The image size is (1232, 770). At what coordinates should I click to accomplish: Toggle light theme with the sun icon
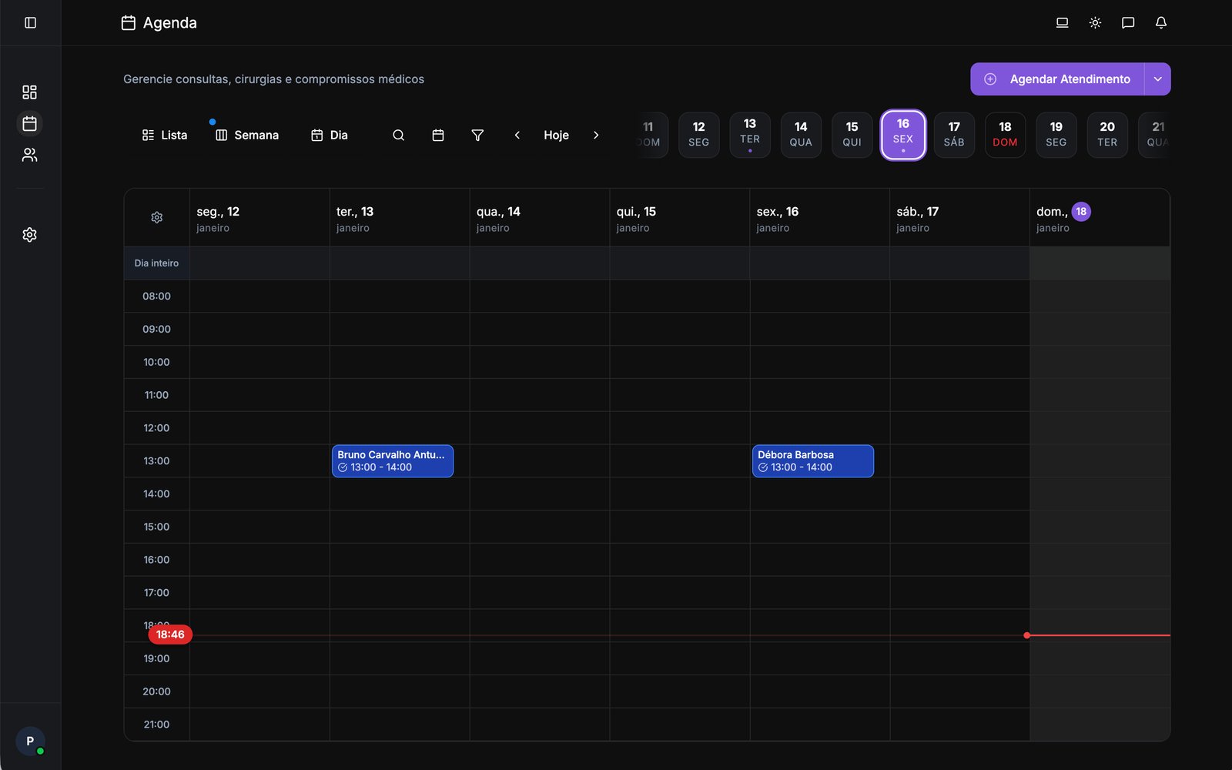pos(1095,22)
